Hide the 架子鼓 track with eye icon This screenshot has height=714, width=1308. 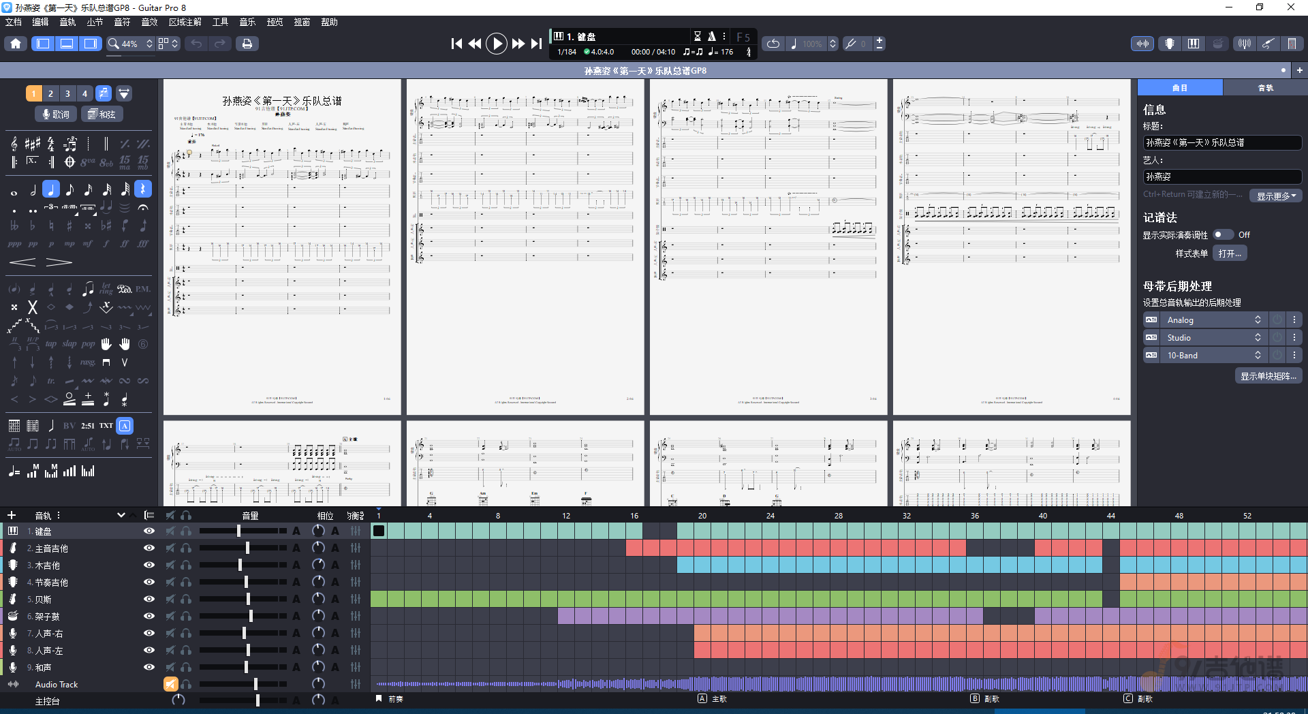(x=149, y=616)
